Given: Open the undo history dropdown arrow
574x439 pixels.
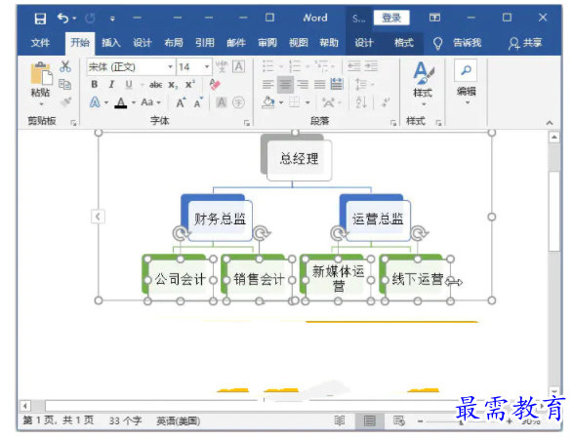Looking at the screenshot, I should 74,19.
